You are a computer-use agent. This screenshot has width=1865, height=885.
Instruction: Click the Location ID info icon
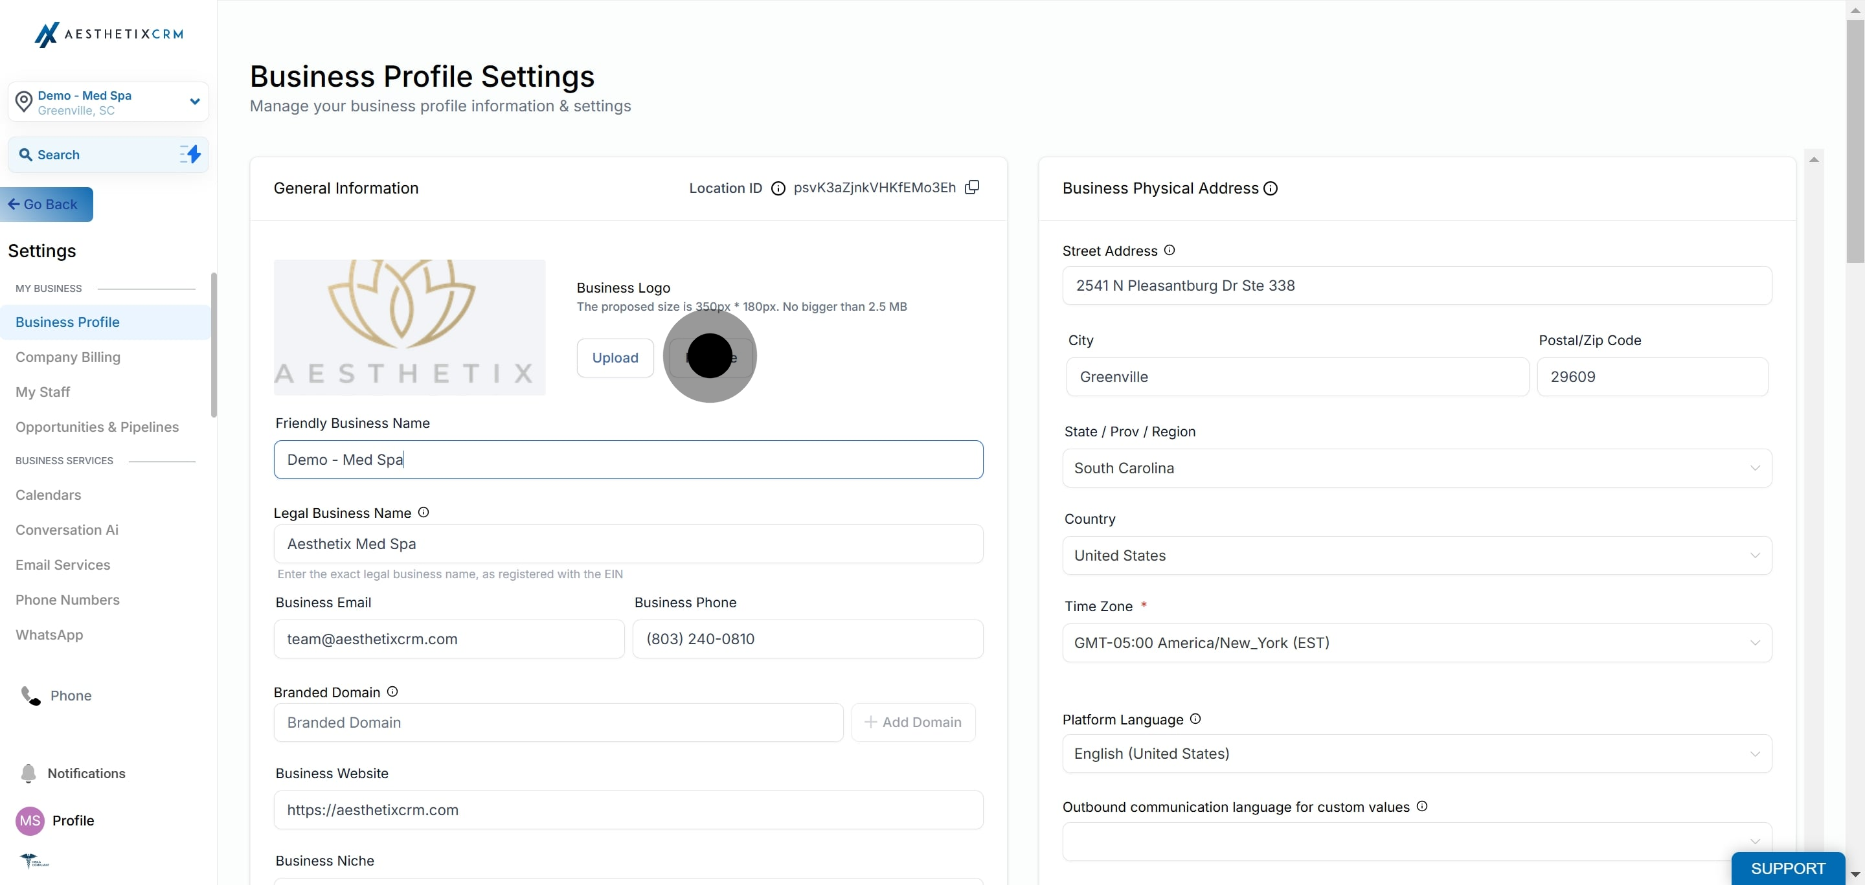point(778,189)
